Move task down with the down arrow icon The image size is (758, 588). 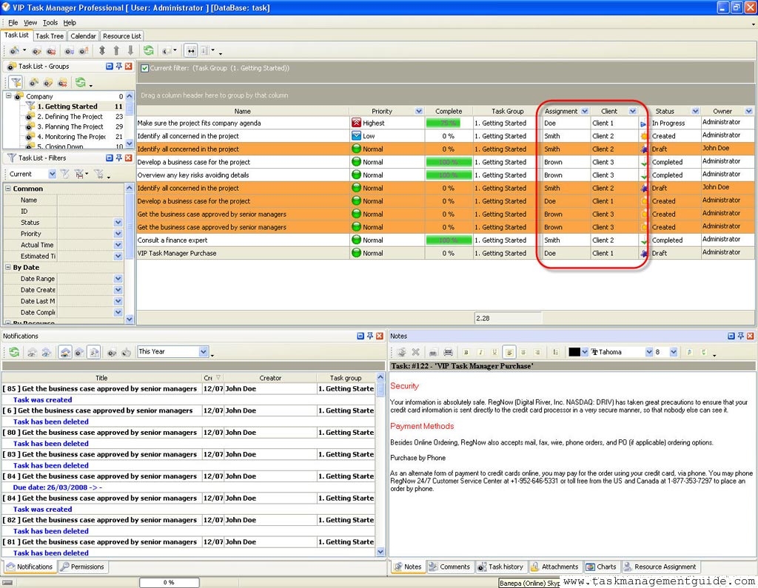130,50
